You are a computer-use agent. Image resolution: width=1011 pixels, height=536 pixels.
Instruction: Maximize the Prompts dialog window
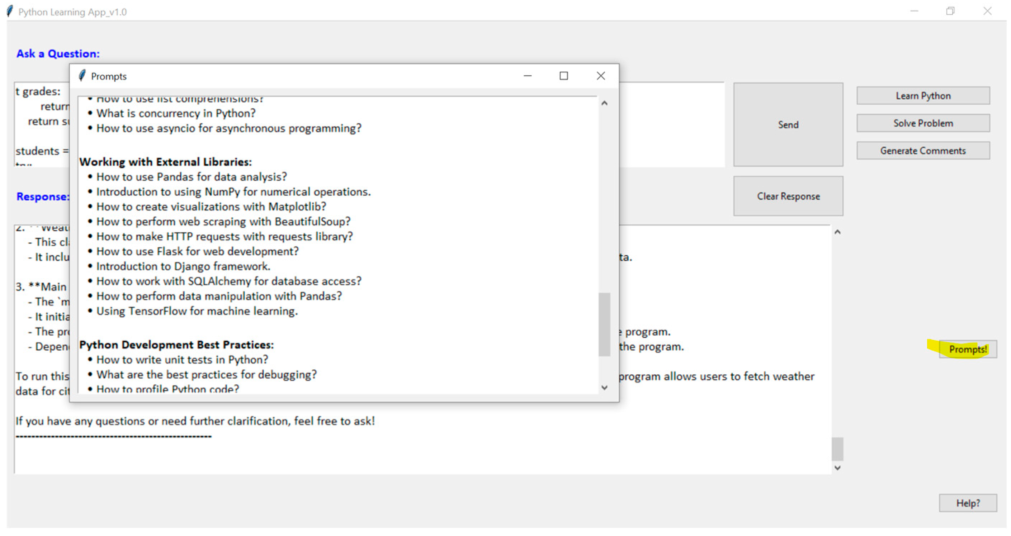563,76
